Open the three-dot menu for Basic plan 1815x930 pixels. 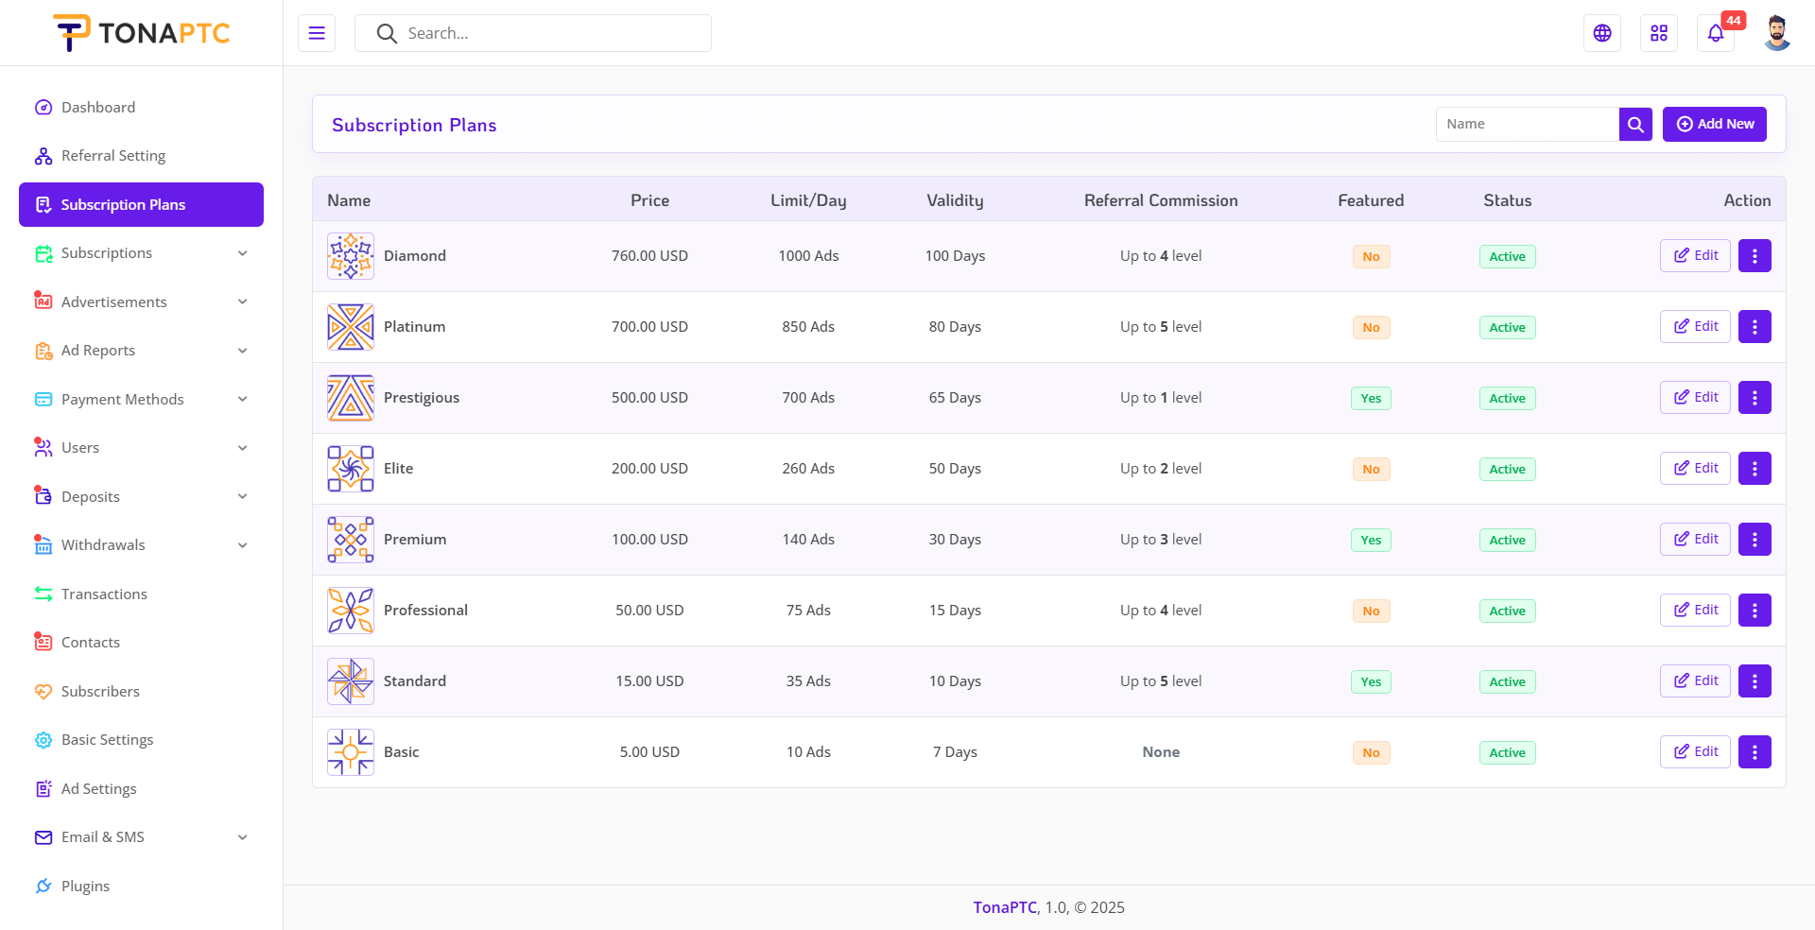pos(1754,752)
